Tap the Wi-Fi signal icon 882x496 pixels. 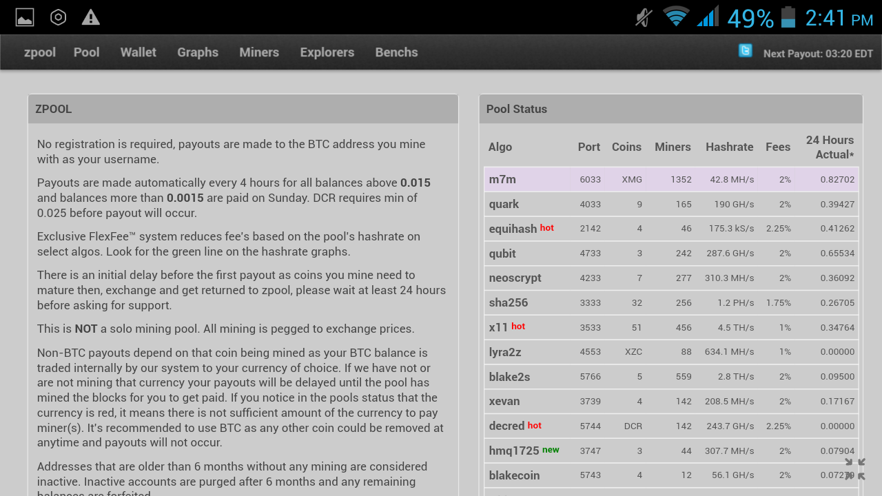point(676,17)
